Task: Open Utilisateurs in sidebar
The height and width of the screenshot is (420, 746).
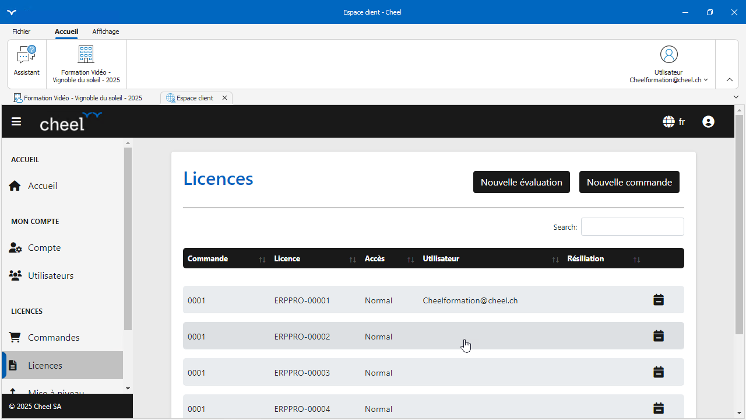Action: [62, 275]
